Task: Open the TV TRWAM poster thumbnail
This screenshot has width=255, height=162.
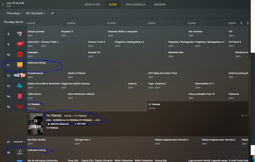Action: (x=35, y=124)
